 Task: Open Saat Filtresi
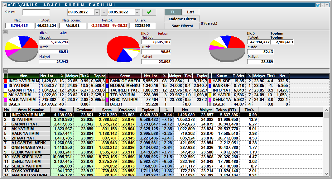[x=182, y=26]
